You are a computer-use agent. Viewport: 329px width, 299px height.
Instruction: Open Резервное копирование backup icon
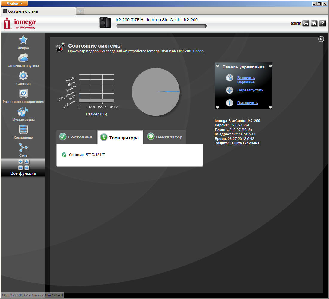[x=23, y=94]
